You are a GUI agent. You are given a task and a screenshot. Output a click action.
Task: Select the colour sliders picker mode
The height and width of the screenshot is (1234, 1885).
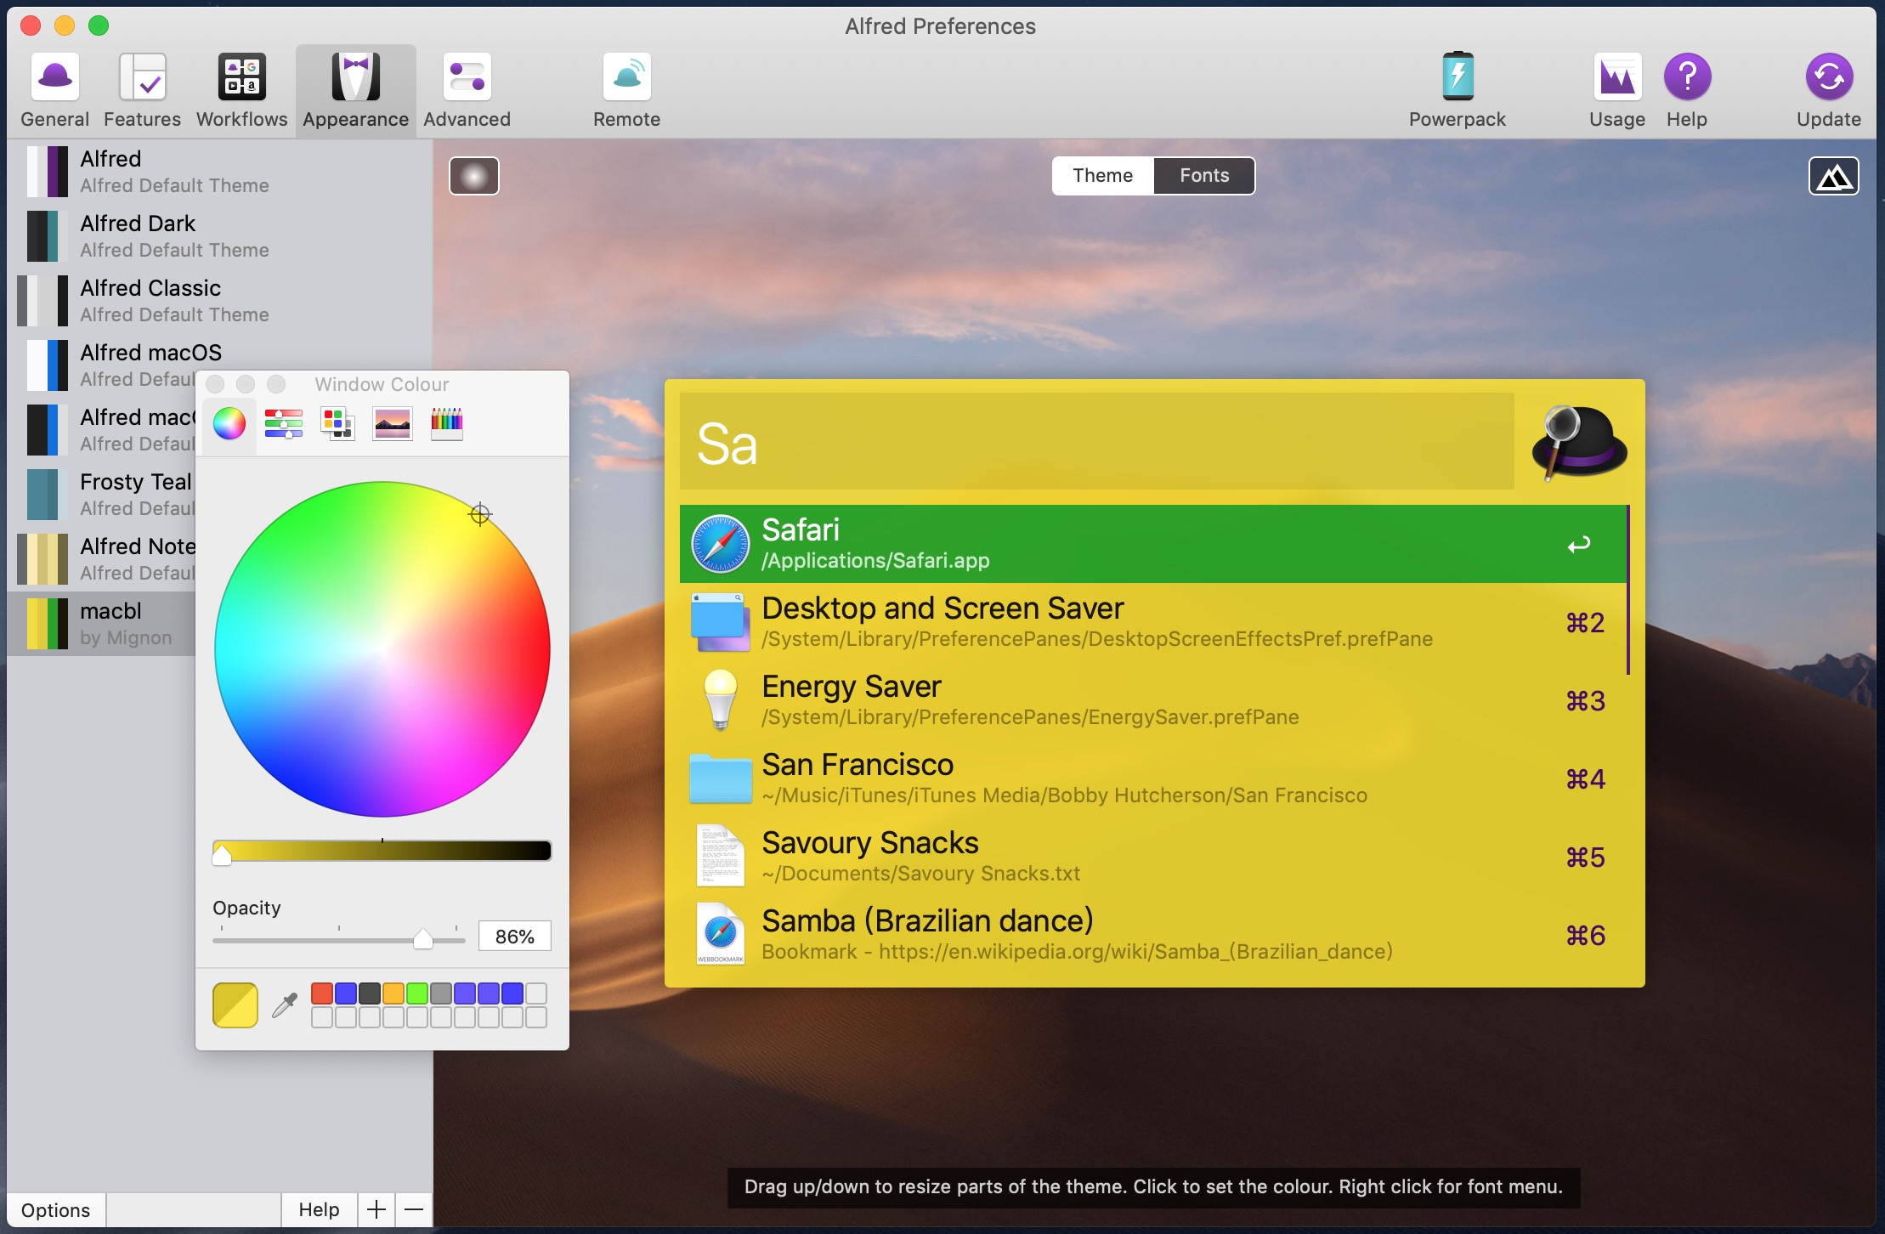pyautogui.click(x=284, y=423)
